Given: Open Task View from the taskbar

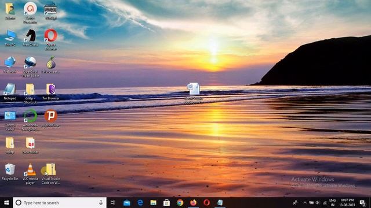Looking at the screenshot, I should click(x=113, y=203).
